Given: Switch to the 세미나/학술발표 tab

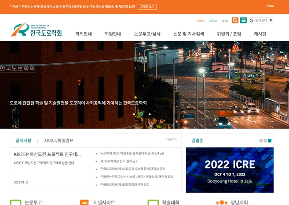Looking at the screenshot, I should (x=59, y=141).
